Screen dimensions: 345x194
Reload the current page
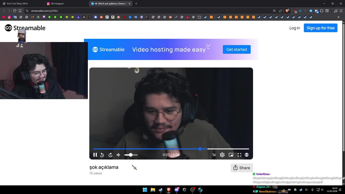15,11
